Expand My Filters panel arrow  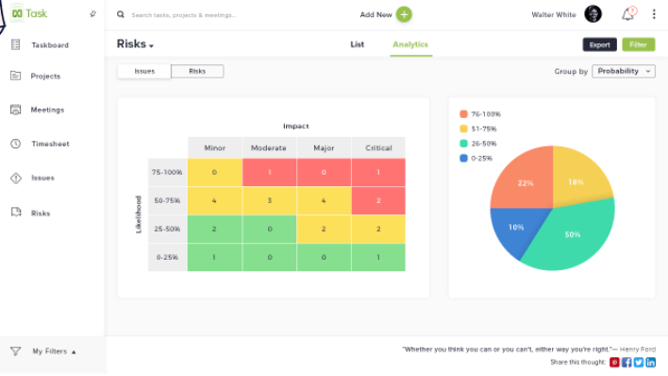point(74,352)
